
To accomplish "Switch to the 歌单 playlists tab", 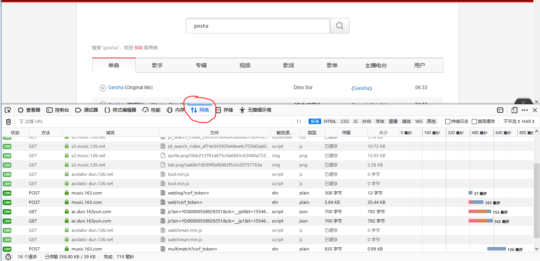I will coord(332,65).
